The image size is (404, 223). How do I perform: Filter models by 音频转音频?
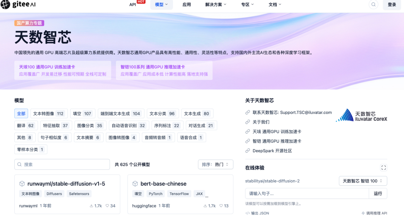point(159,137)
